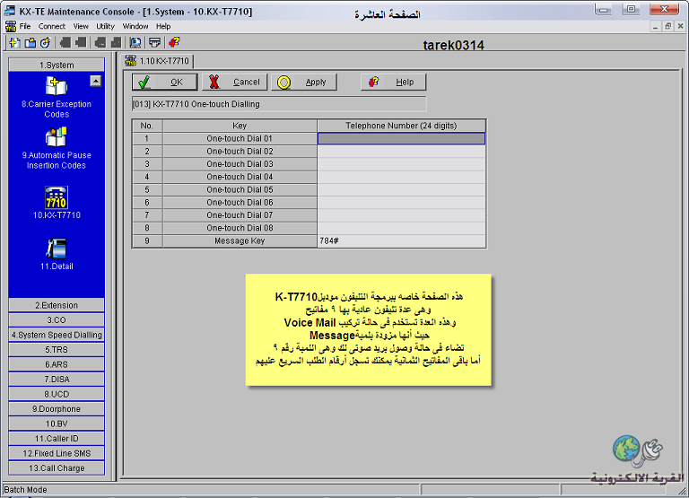689x498 pixels.
Task: Click the Cancel button with red X
Action: 234,83
